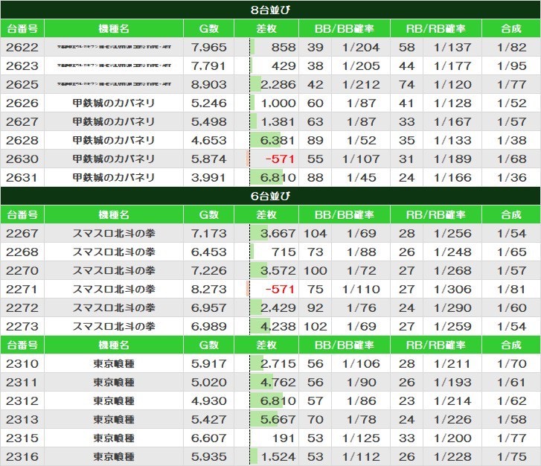Click BB probability 1/204

pyautogui.click(x=361, y=48)
